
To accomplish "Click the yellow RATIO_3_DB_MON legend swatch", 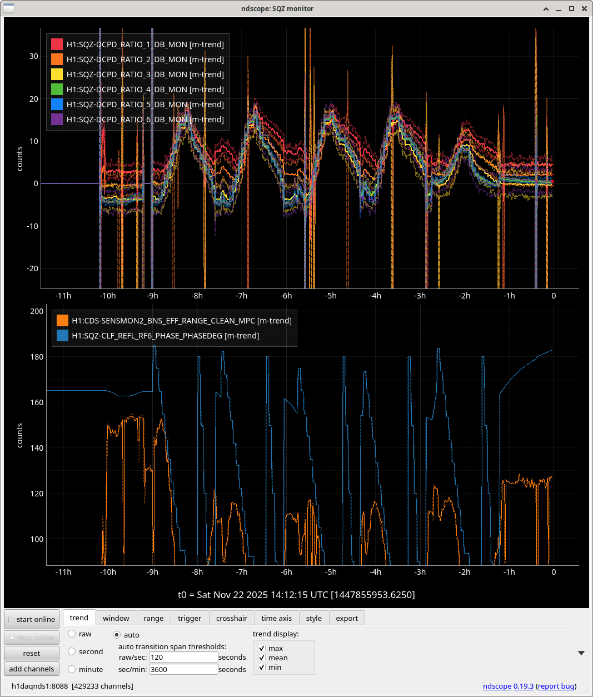I will 57,74.
